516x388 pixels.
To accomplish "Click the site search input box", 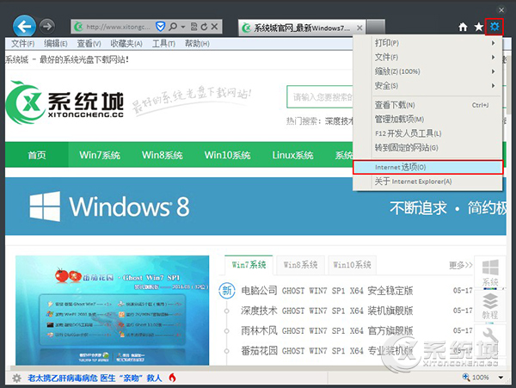I will pyautogui.click(x=320, y=96).
